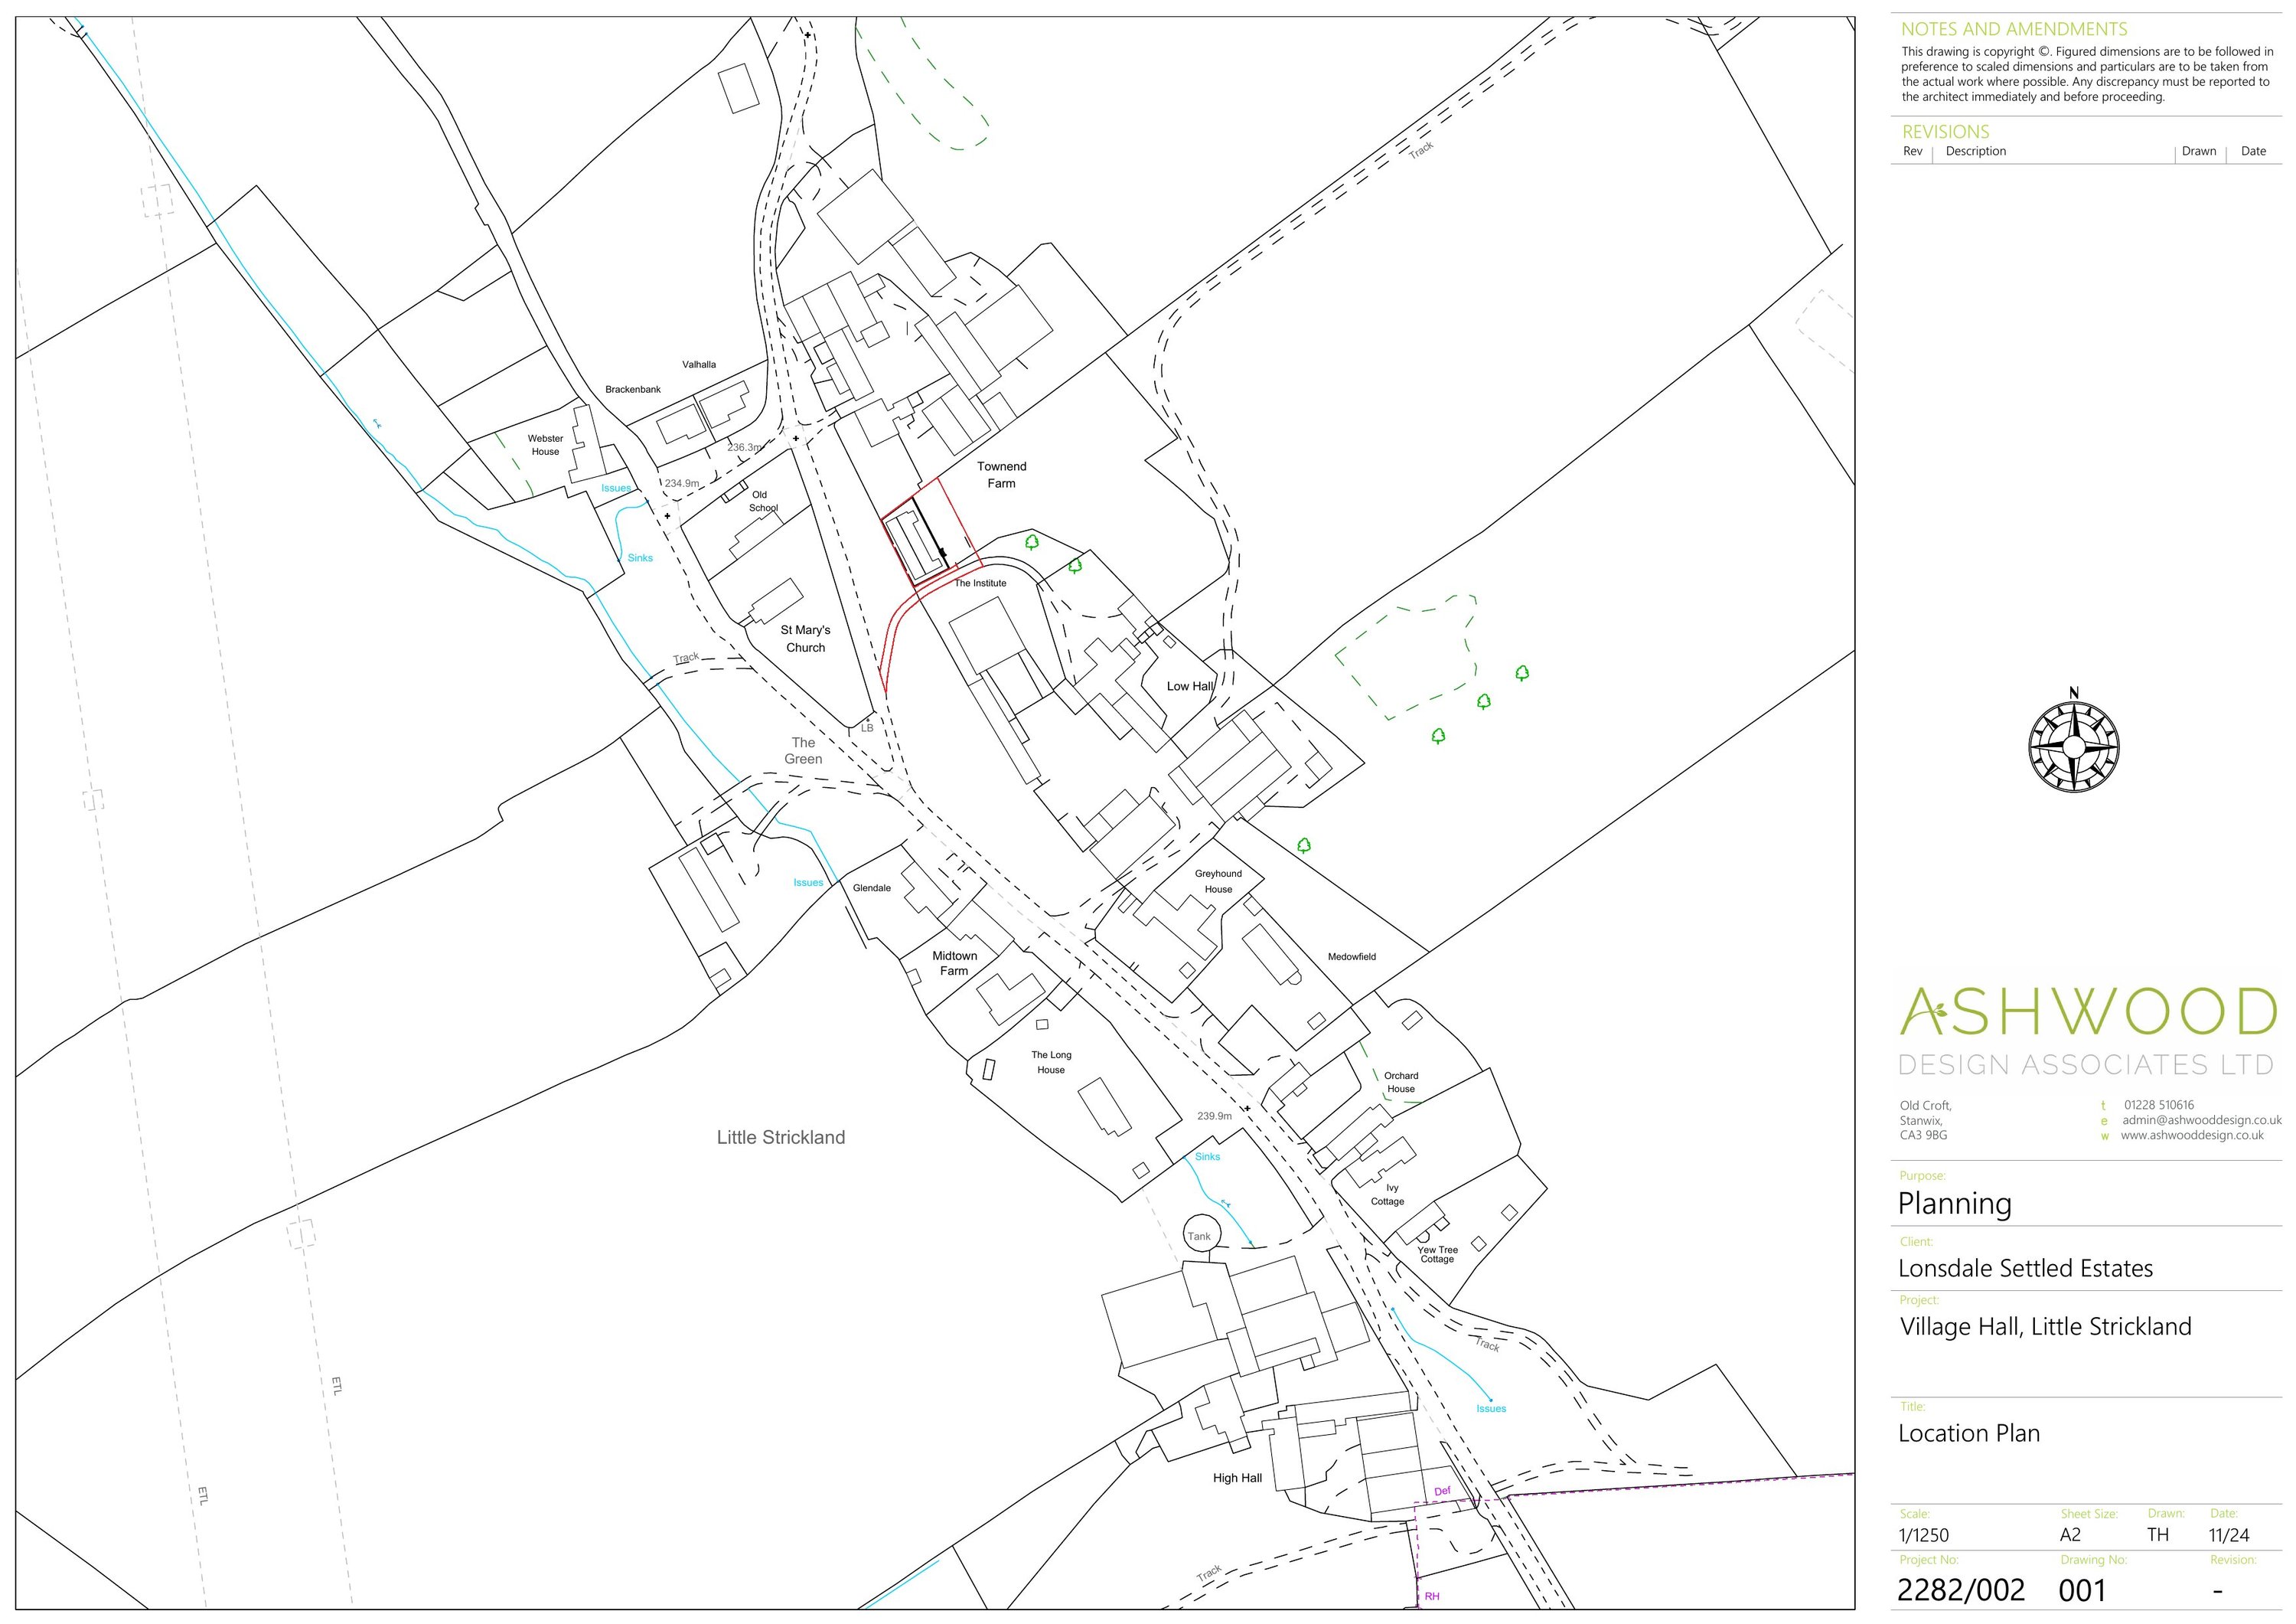
Task: Click the tree symbol next to Medowfield boundary
Action: [1303, 845]
